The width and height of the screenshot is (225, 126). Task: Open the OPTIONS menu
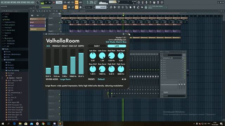(24, 2)
